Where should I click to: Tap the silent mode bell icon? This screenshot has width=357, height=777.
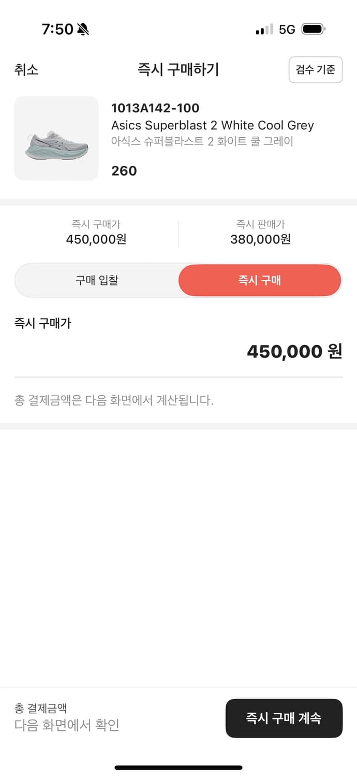tap(83, 30)
